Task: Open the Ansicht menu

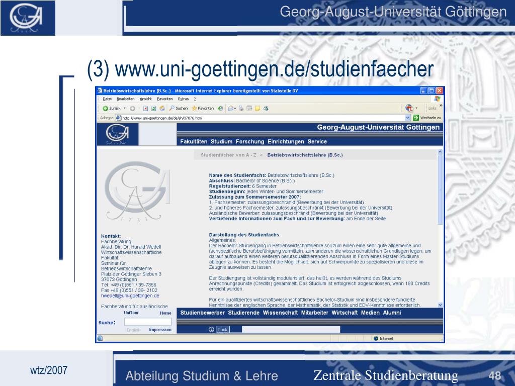Action: (x=145, y=99)
